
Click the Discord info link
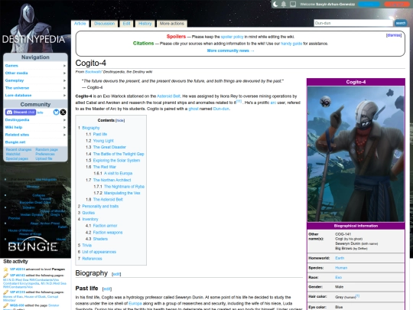point(40,113)
